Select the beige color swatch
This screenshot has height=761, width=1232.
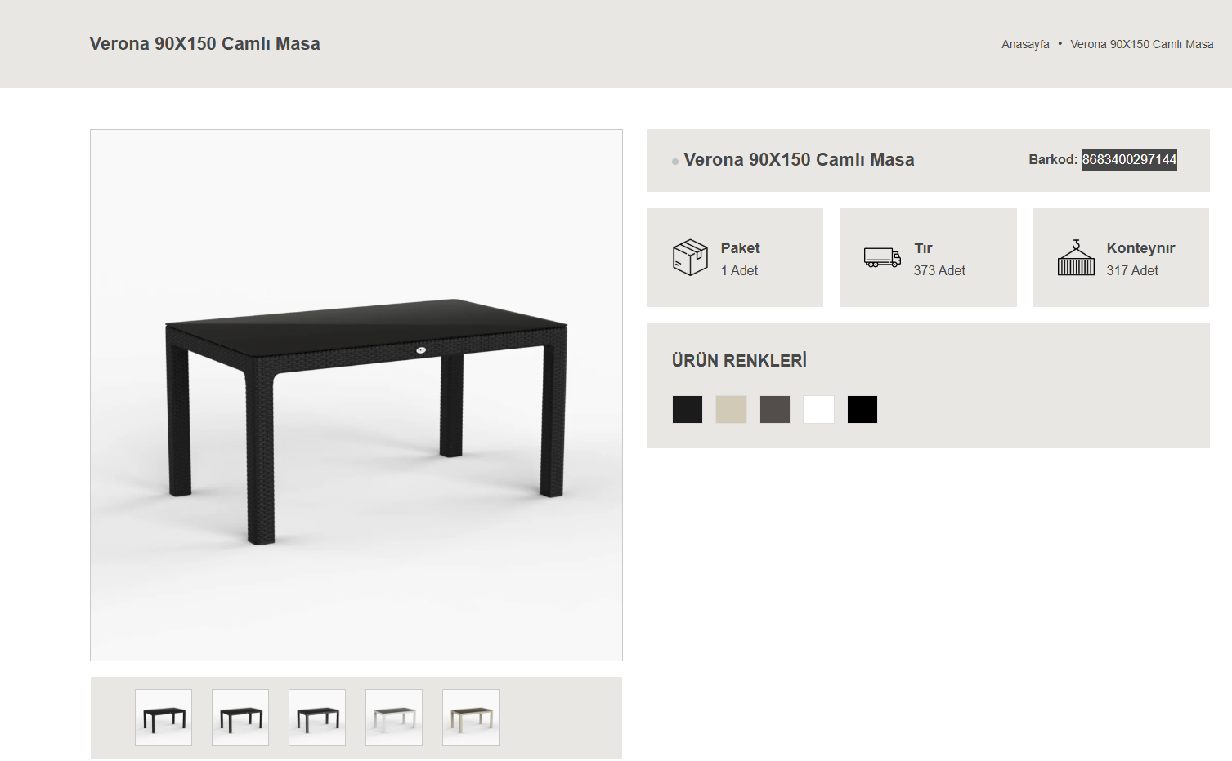point(731,409)
